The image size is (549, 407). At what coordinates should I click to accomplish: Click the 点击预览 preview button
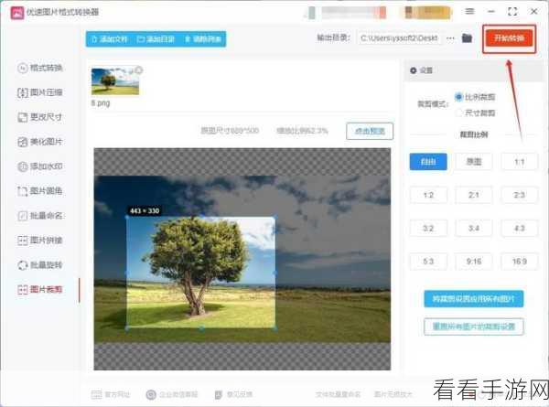point(370,131)
